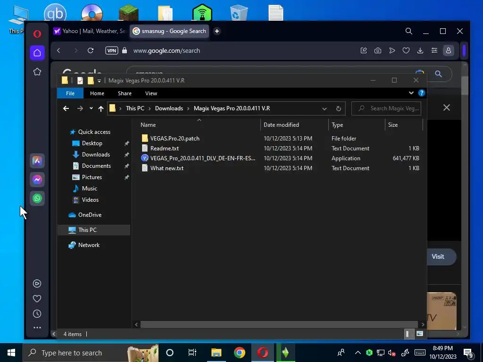
Task: Click the Search Magix Vegas field
Action: [386, 108]
